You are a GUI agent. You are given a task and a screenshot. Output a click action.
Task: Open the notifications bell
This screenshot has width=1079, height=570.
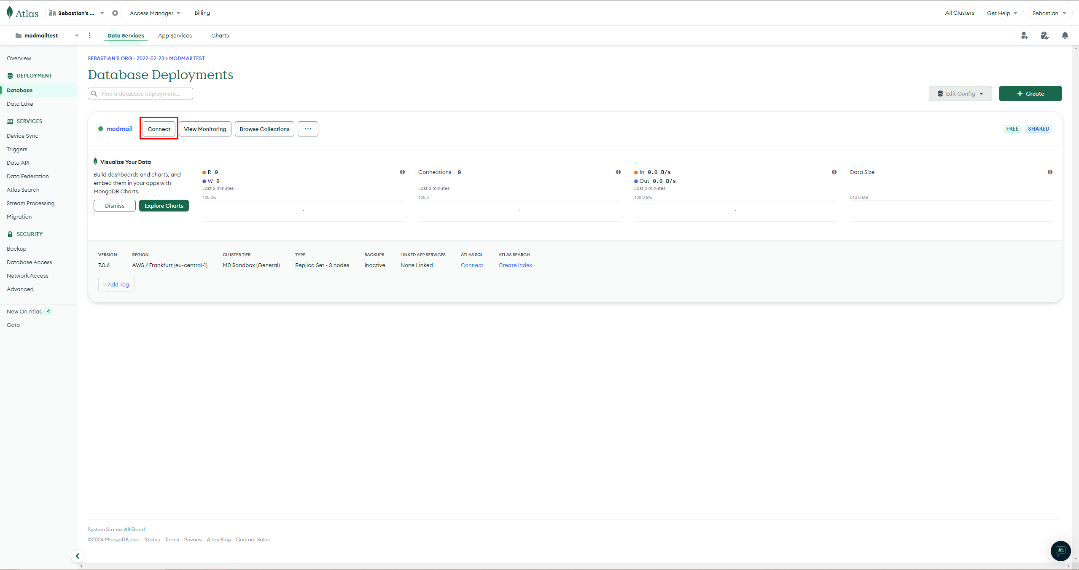pos(1065,35)
